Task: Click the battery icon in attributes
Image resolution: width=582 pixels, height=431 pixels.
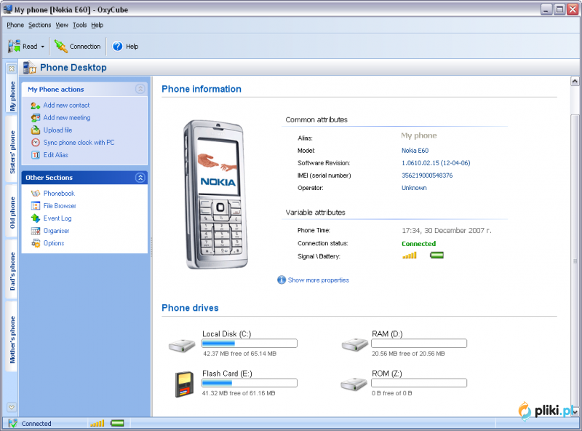Action: 437,256
